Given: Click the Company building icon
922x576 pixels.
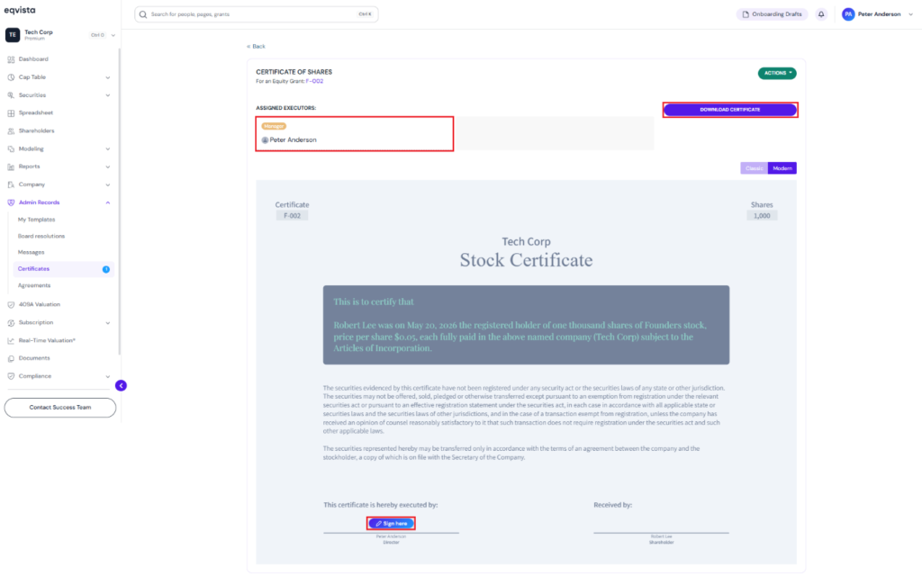Looking at the screenshot, I should pyautogui.click(x=11, y=184).
